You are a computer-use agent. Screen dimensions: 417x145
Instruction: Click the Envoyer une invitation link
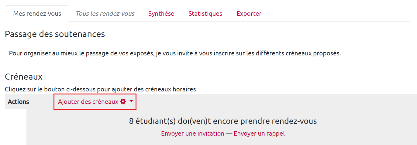[193, 133]
